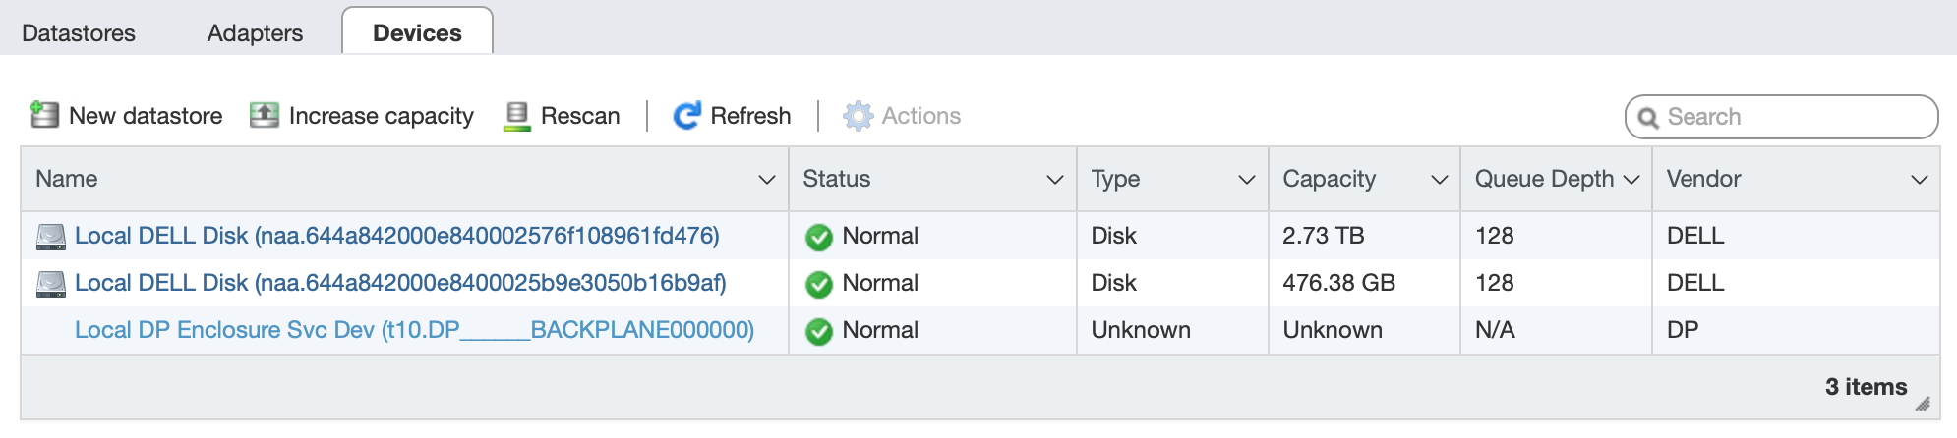Open Local DELL Disk ending in b16b9af
1957x438 pixels.
pyautogui.click(x=400, y=283)
